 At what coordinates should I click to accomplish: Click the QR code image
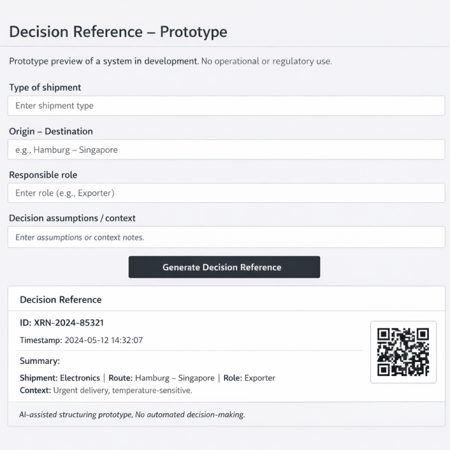pos(403,352)
